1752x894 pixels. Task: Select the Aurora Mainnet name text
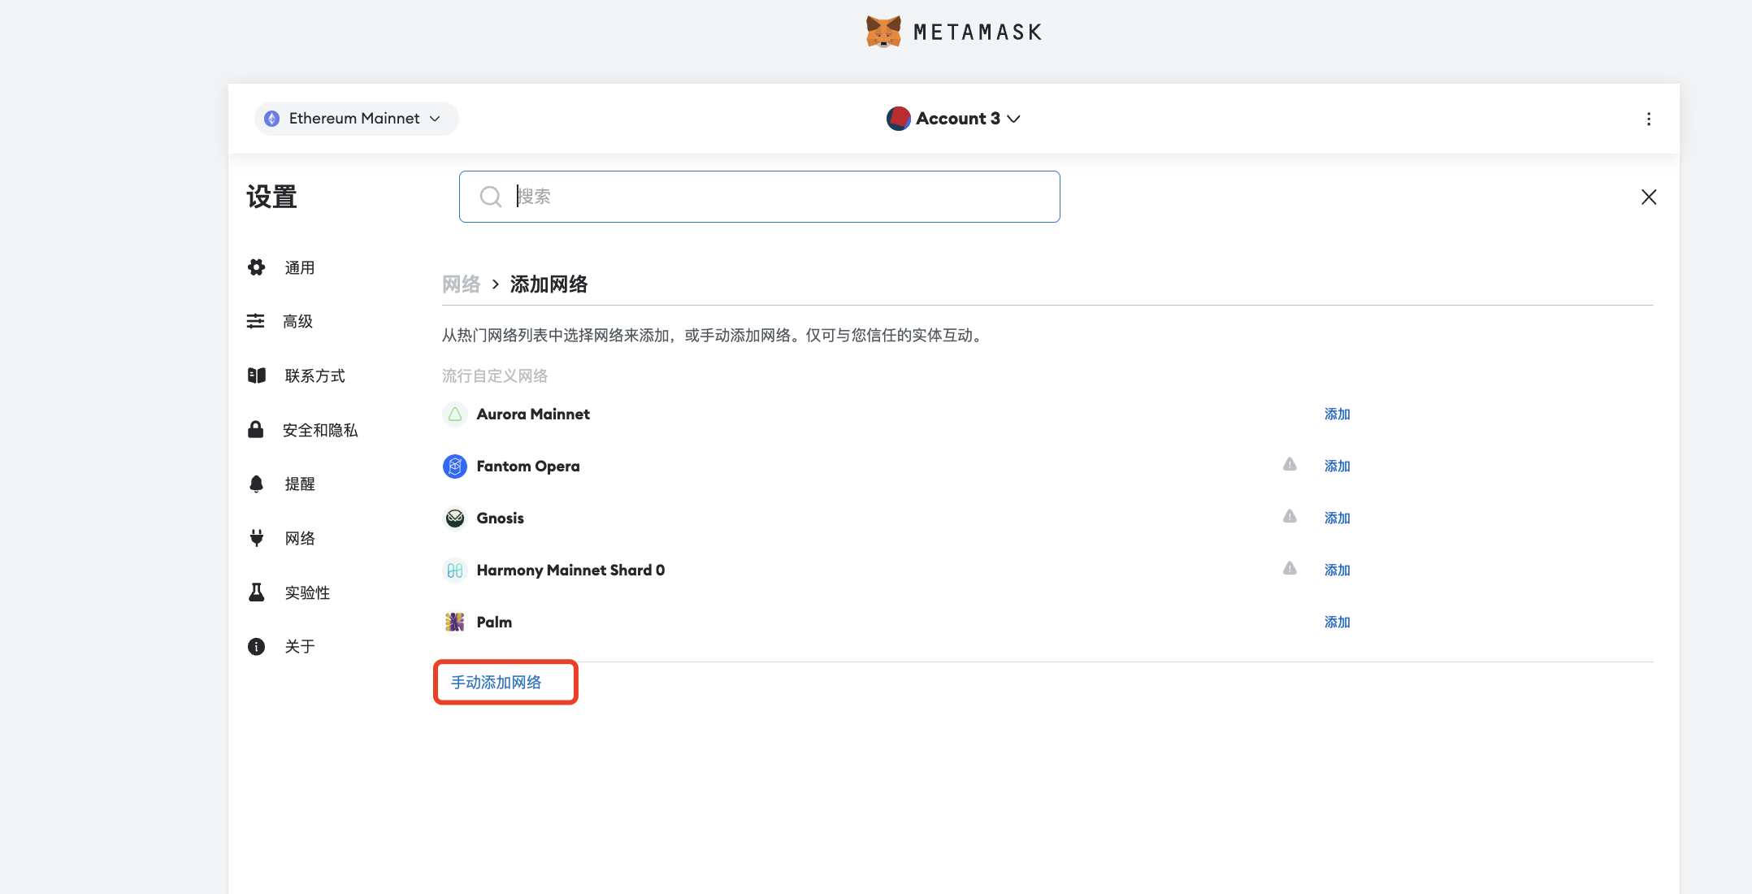click(x=533, y=414)
